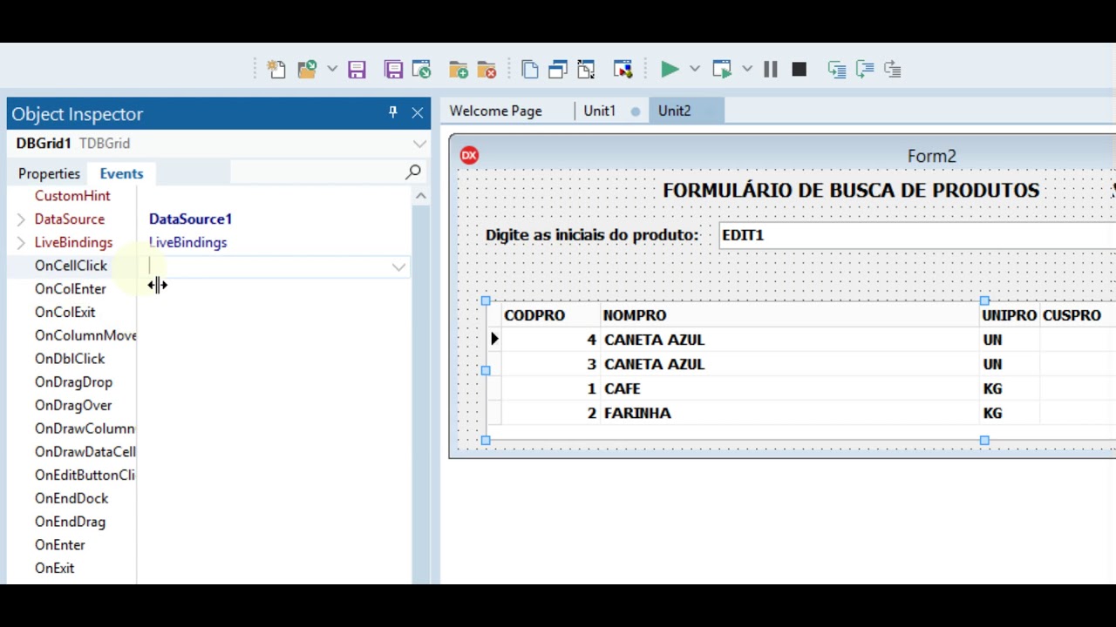Expand the Open file dropdown arrow
1116x627 pixels.
[331, 70]
